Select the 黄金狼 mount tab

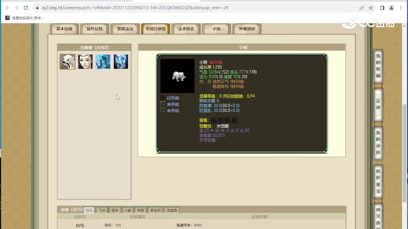(156, 210)
